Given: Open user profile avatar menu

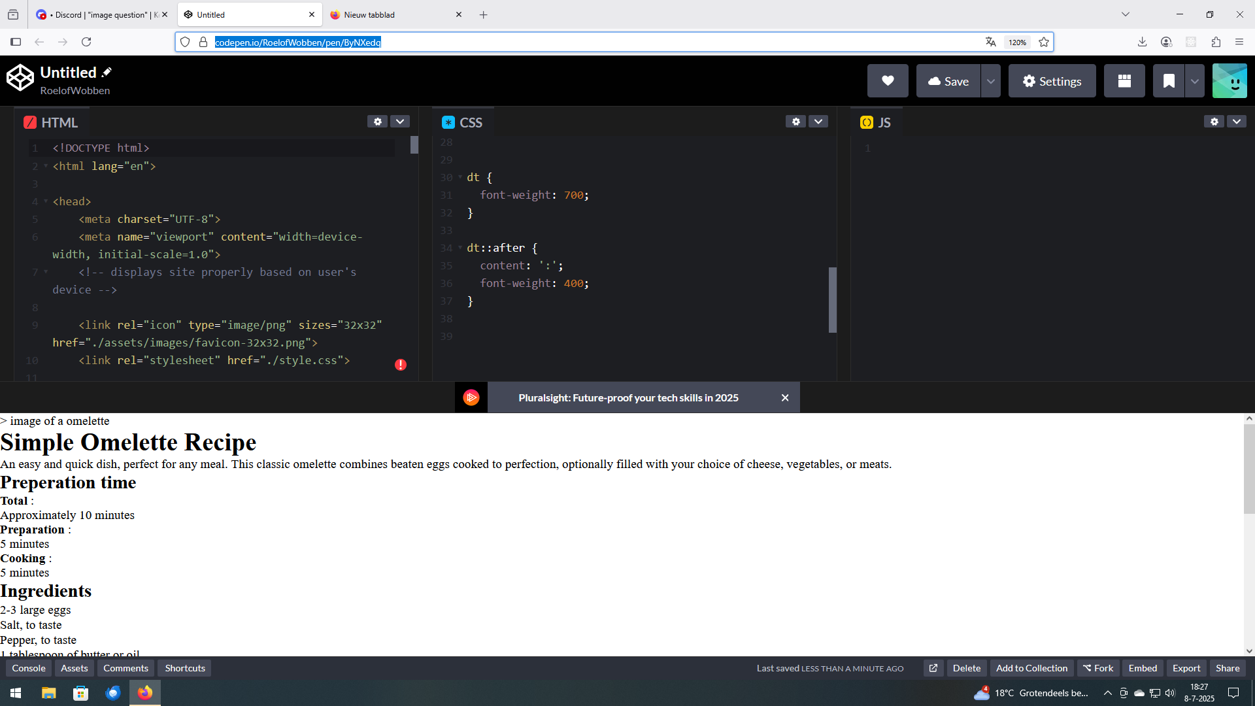Looking at the screenshot, I should tap(1230, 81).
